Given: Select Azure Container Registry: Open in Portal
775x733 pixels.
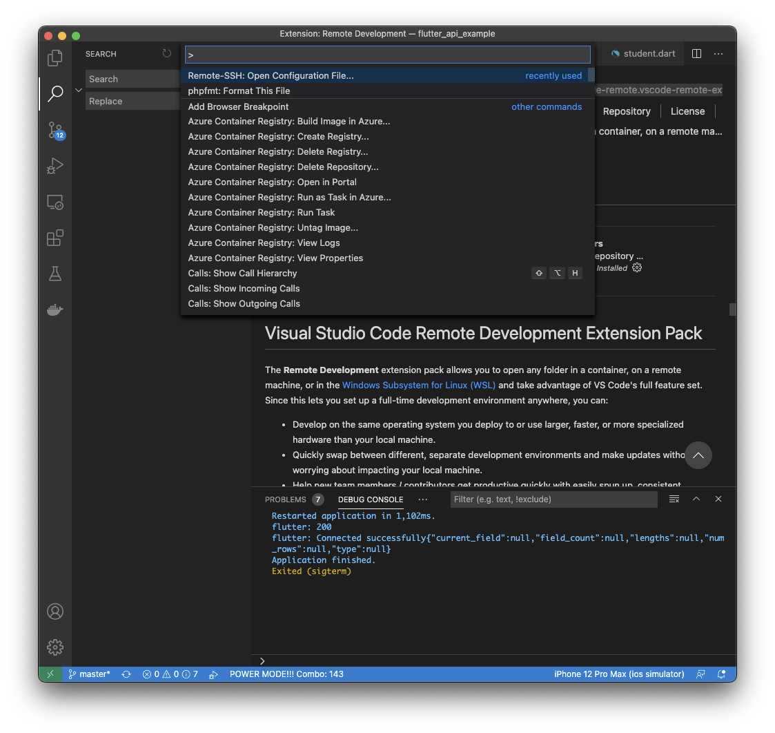Looking at the screenshot, I should click(x=388, y=182).
